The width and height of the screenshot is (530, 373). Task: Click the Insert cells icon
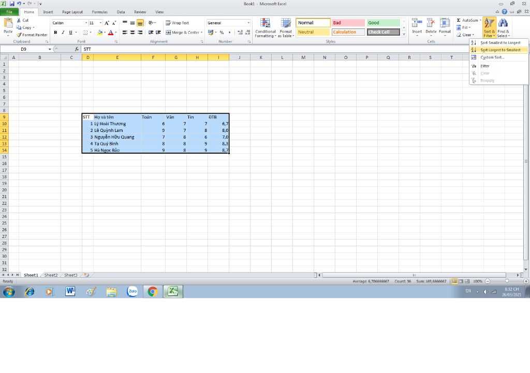pos(417,23)
